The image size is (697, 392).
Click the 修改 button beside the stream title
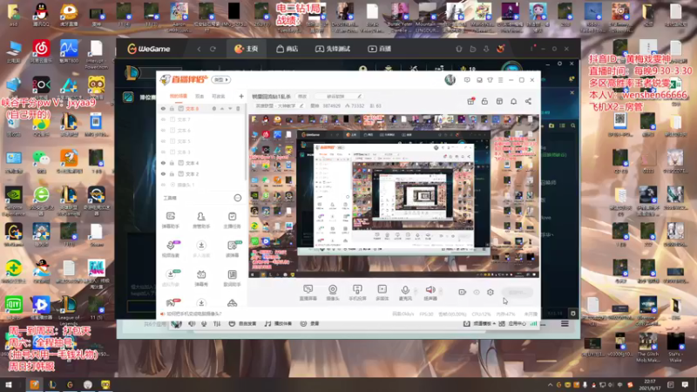tap(302, 97)
